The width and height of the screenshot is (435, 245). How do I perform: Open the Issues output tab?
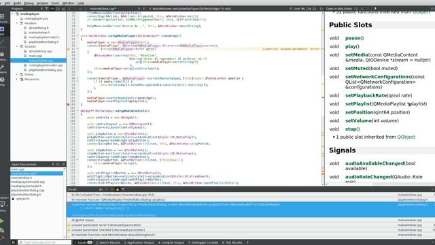click(x=83, y=242)
